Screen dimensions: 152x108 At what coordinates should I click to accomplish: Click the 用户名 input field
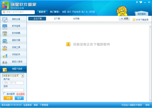point(13,83)
